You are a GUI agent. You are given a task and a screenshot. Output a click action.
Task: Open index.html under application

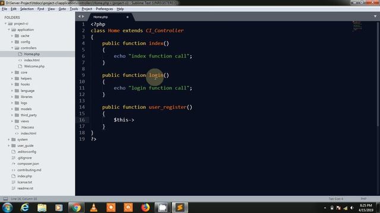point(28,133)
